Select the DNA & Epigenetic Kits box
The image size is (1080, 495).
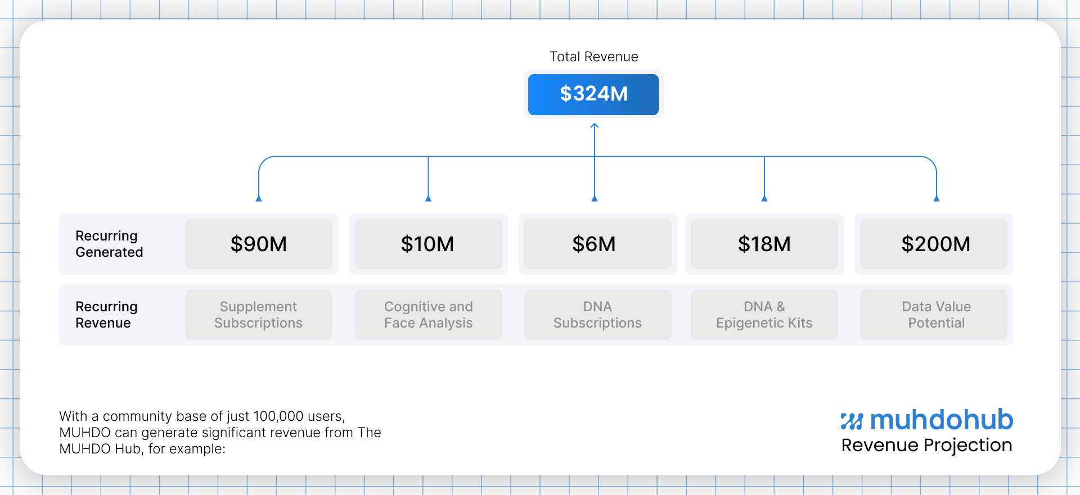pyautogui.click(x=764, y=315)
